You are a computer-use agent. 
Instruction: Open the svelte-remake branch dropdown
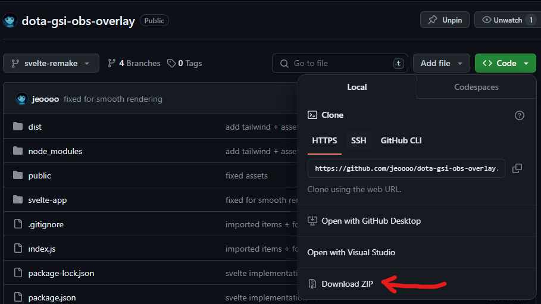tap(51, 63)
